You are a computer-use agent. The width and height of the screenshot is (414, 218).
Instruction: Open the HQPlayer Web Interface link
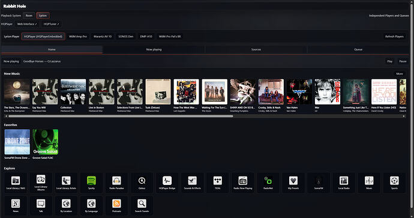pyautogui.click(x=27, y=24)
